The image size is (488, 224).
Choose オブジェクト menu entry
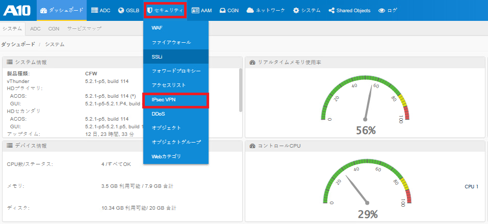point(176,128)
